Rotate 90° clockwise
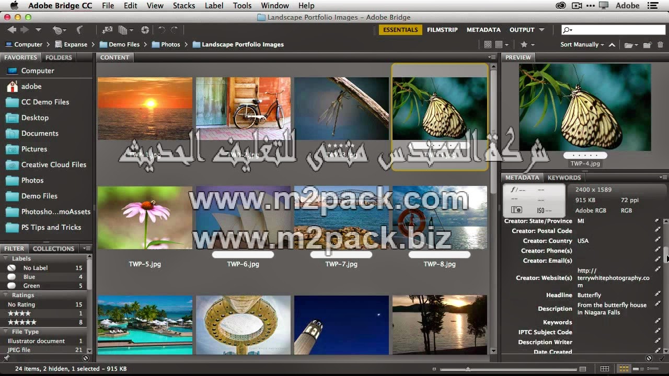669x376 pixels. coord(175,30)
